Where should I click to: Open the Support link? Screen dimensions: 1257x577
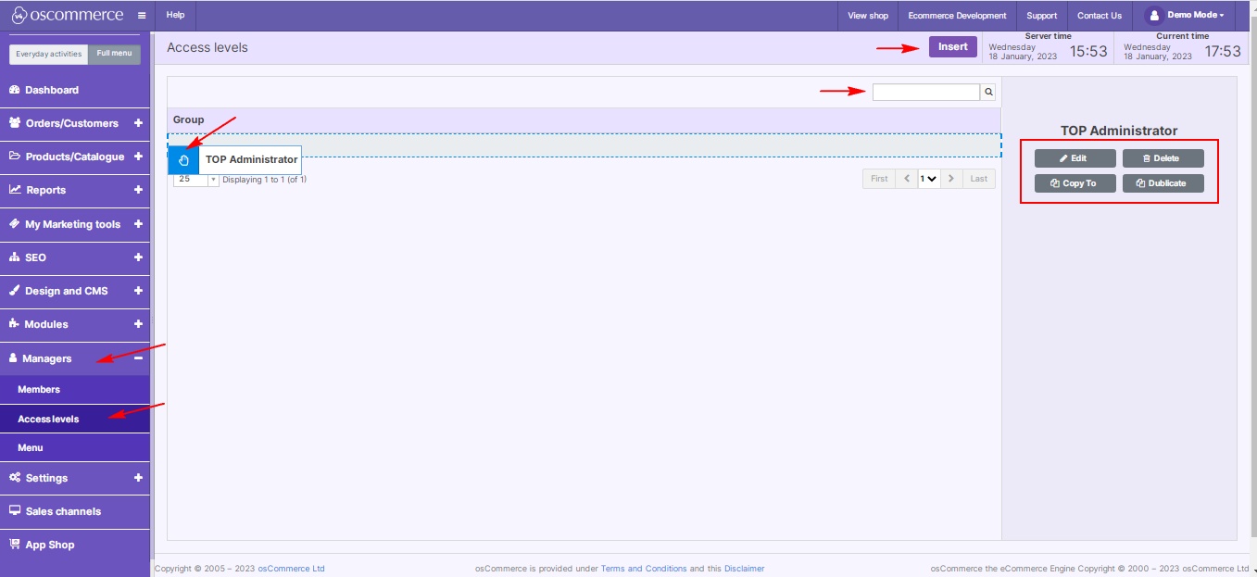1042,16
